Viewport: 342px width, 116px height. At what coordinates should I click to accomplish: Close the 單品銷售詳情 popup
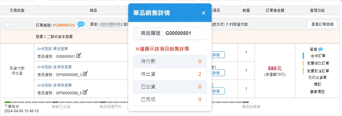click(204, 13)
